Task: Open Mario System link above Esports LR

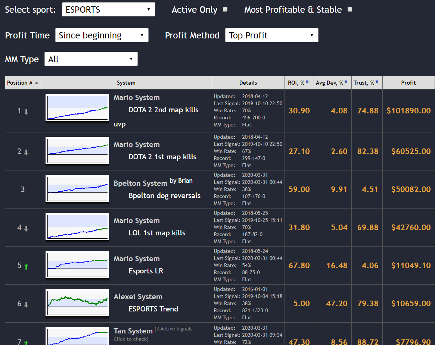Action: point(137,258)
